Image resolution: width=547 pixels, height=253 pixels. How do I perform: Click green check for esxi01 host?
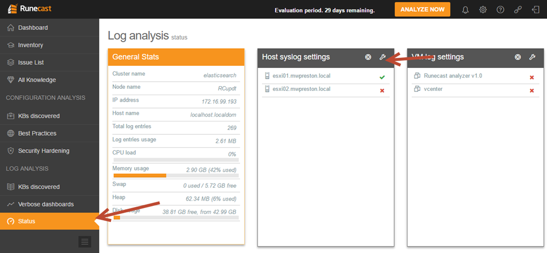(382, 77)
